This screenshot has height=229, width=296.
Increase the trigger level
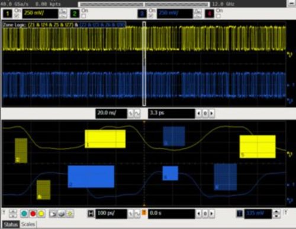tap(276, 211)
